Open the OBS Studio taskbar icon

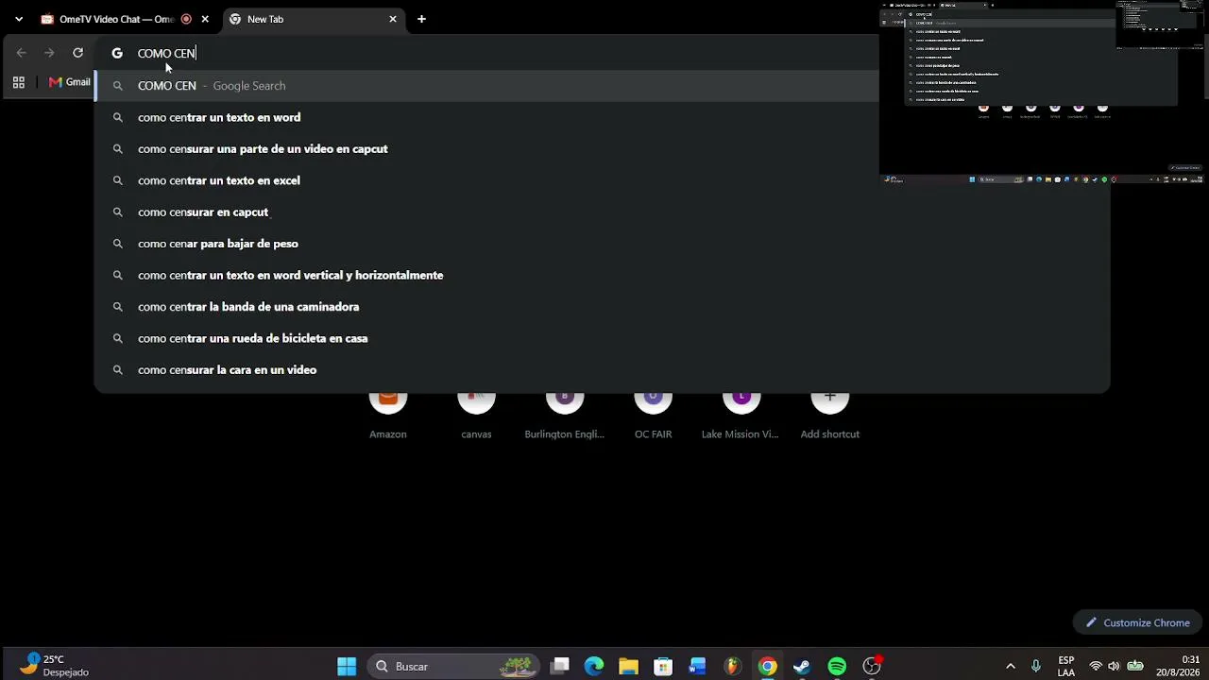pyautogui.click(x=872, y=667)
